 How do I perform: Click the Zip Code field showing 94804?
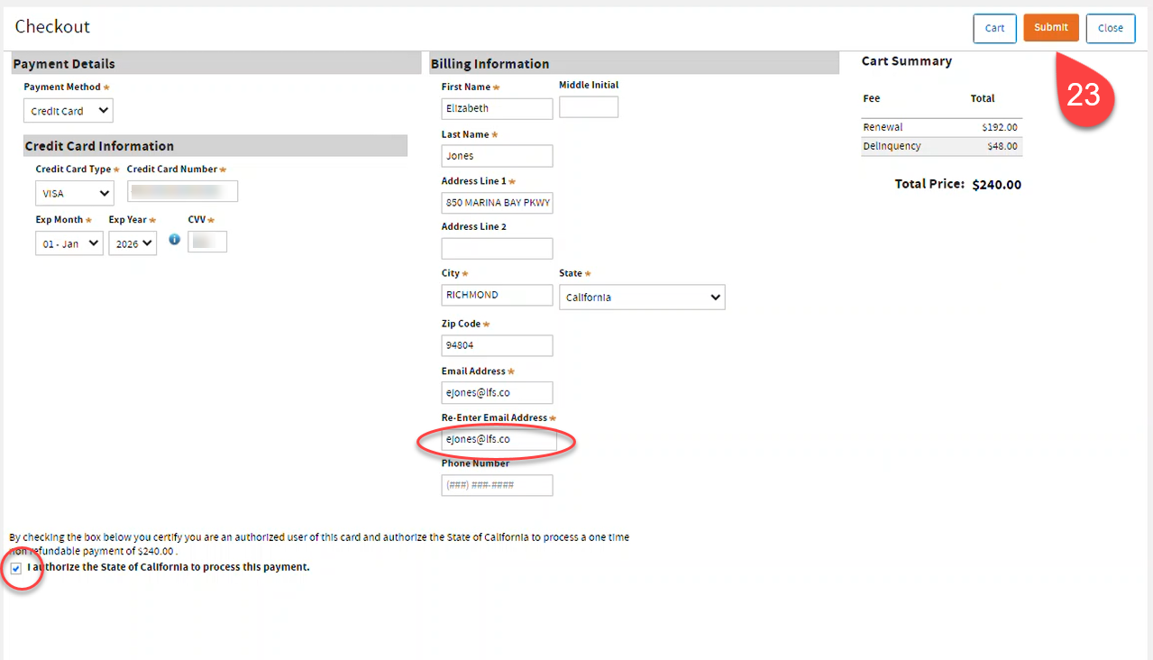tap(497, 345)
